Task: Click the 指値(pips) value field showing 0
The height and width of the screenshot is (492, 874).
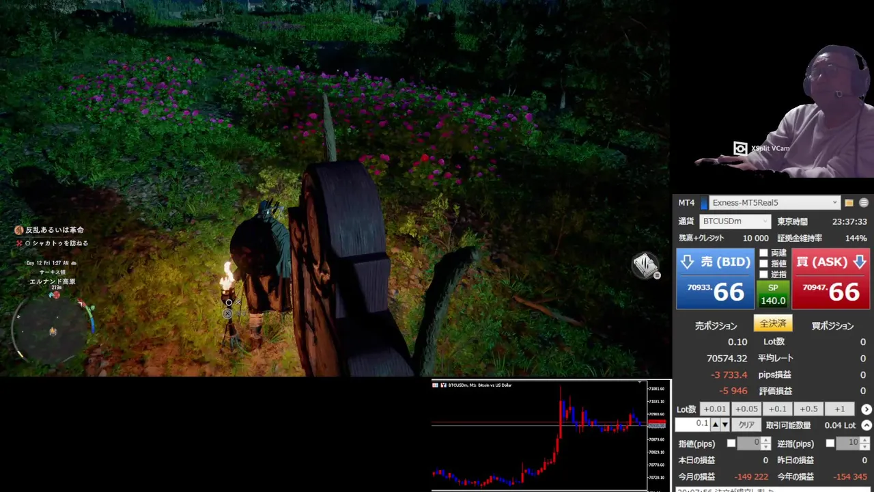Action: [x=749, y=443]
